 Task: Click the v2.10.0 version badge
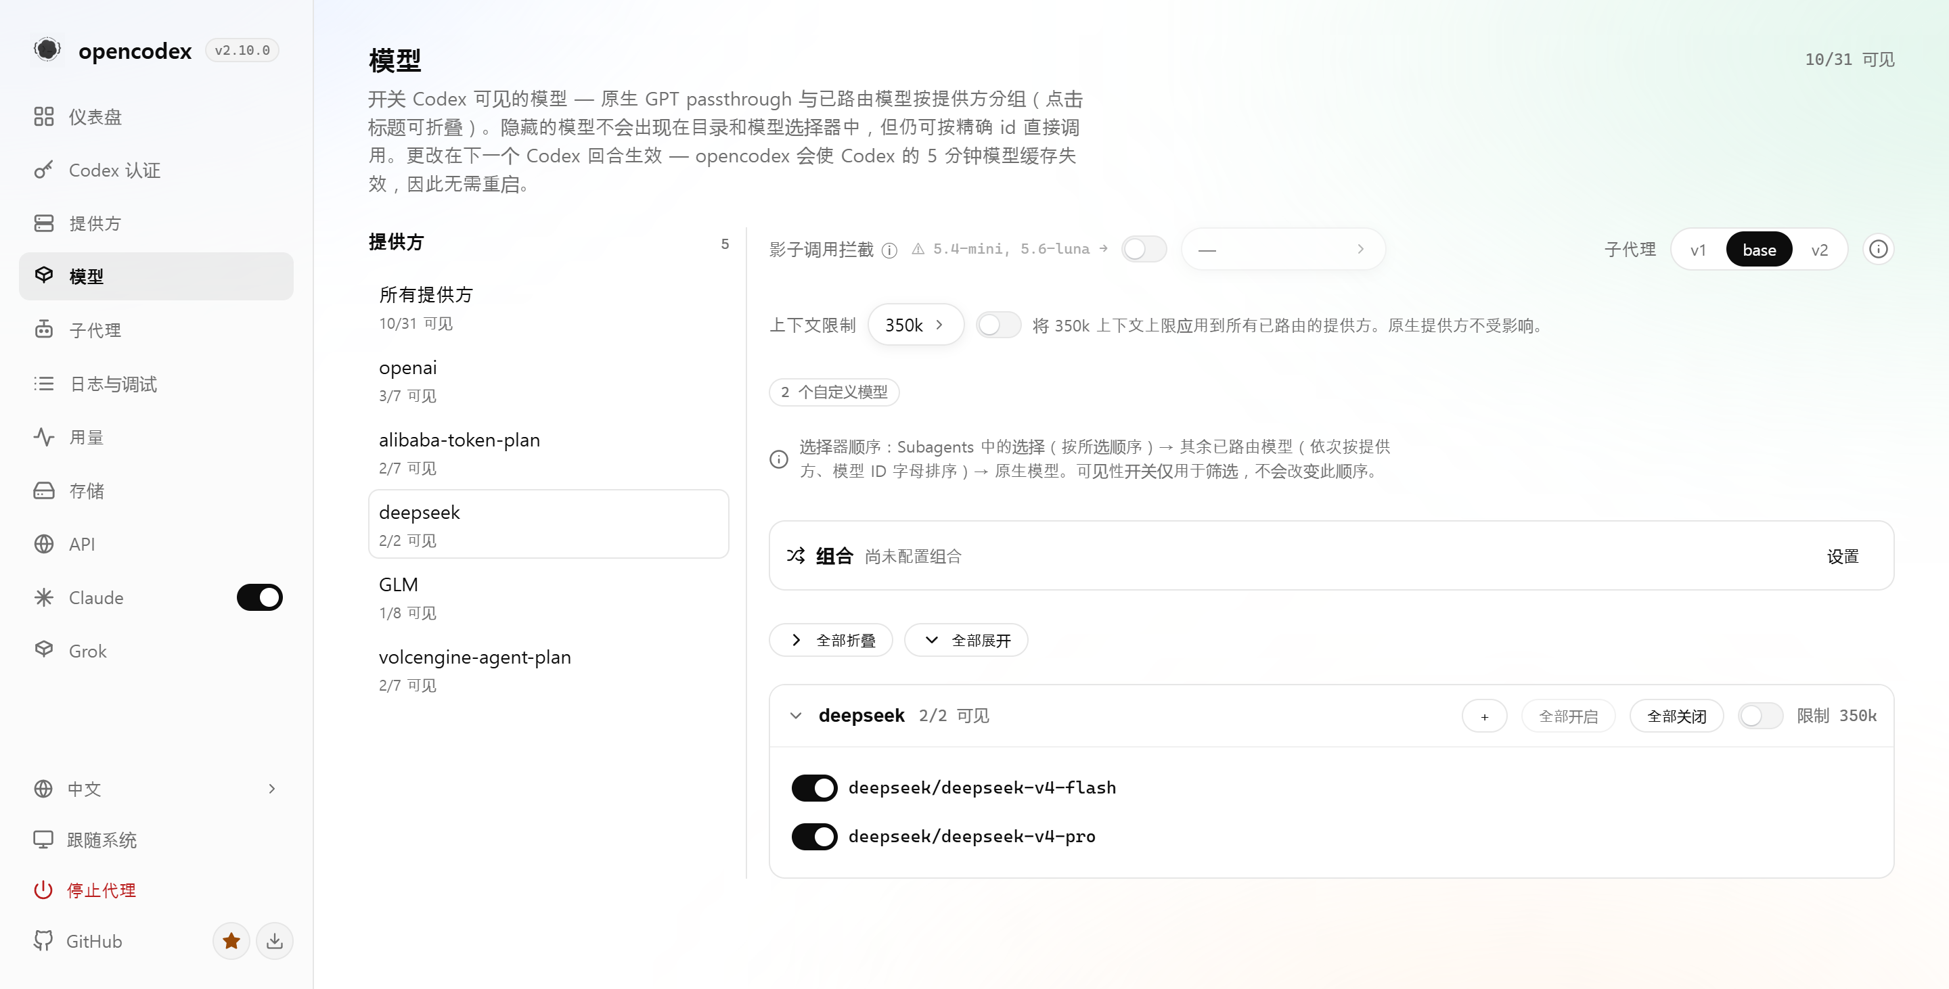pyautogui.click(x=242, y=50)
